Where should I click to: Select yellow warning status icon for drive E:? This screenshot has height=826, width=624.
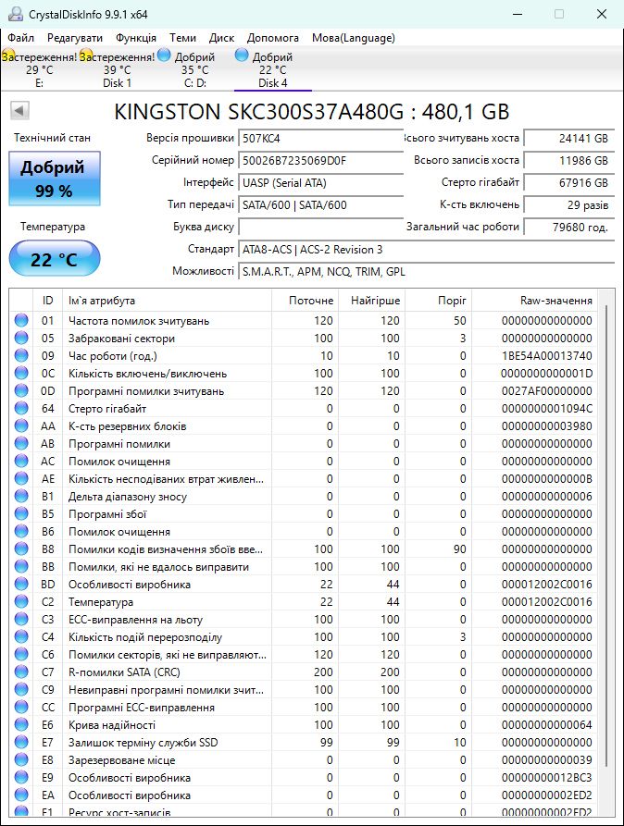point(8,55)
